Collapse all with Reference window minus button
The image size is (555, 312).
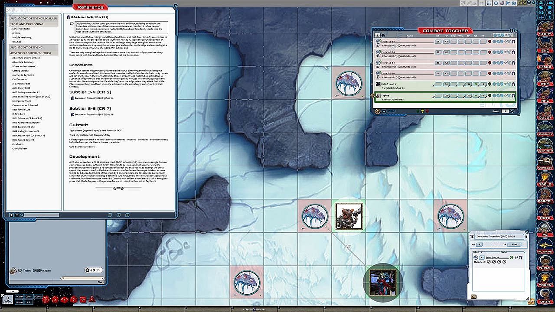tap(16, 215)
